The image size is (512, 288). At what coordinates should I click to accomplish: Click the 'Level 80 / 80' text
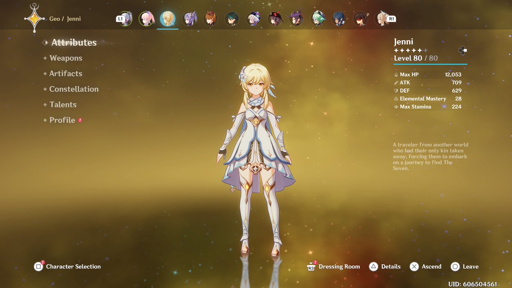(x=416, y=58)
